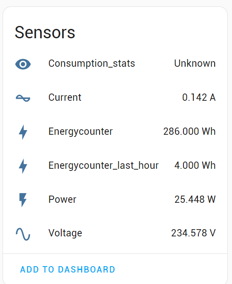
Task: Click the 0.142 A current reading
Action: point(199,97)
